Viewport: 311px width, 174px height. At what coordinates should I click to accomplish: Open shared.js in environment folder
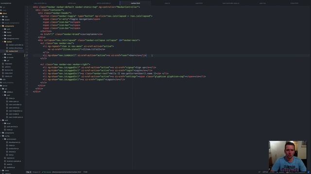point(12,152)
